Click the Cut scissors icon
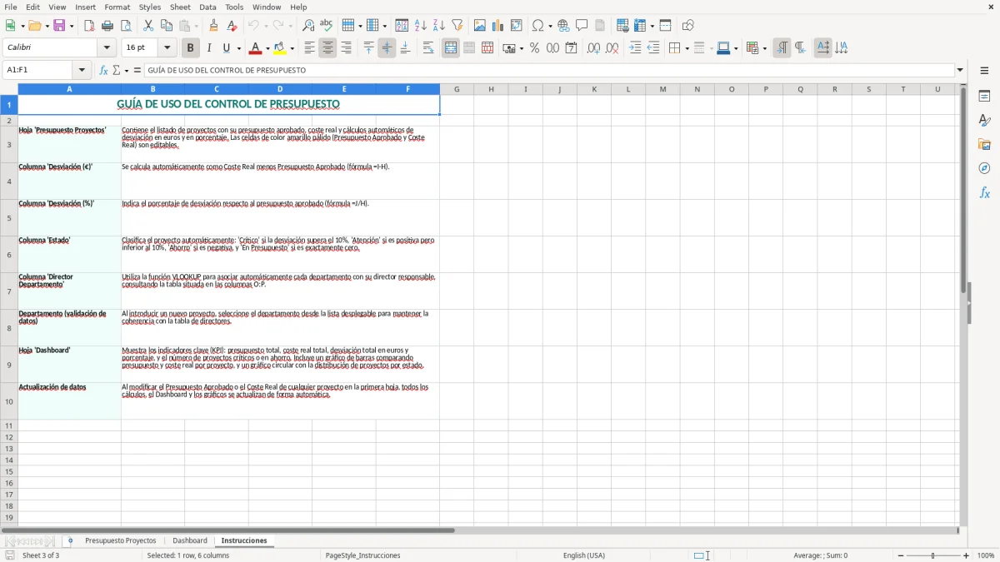This screenshot has height=562, width=1000. click(148, 26)
